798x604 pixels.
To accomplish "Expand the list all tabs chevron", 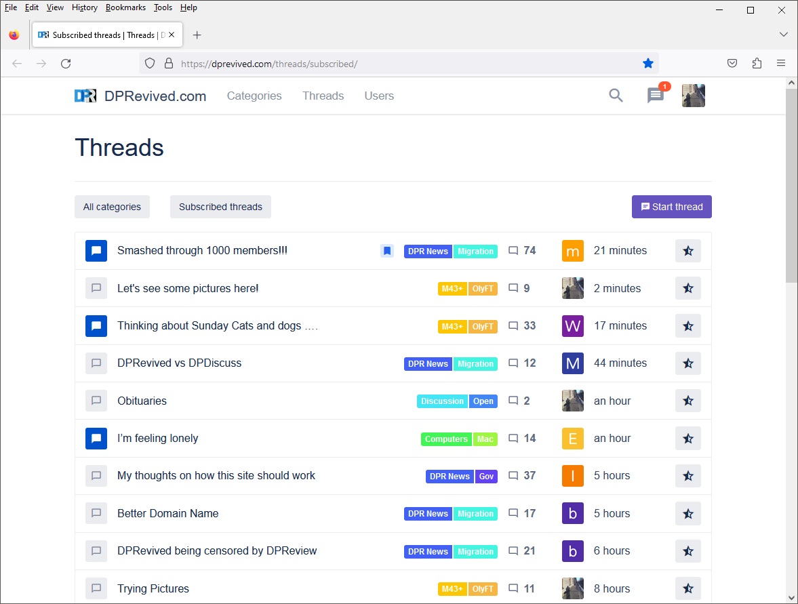I will tap(783, 35).
